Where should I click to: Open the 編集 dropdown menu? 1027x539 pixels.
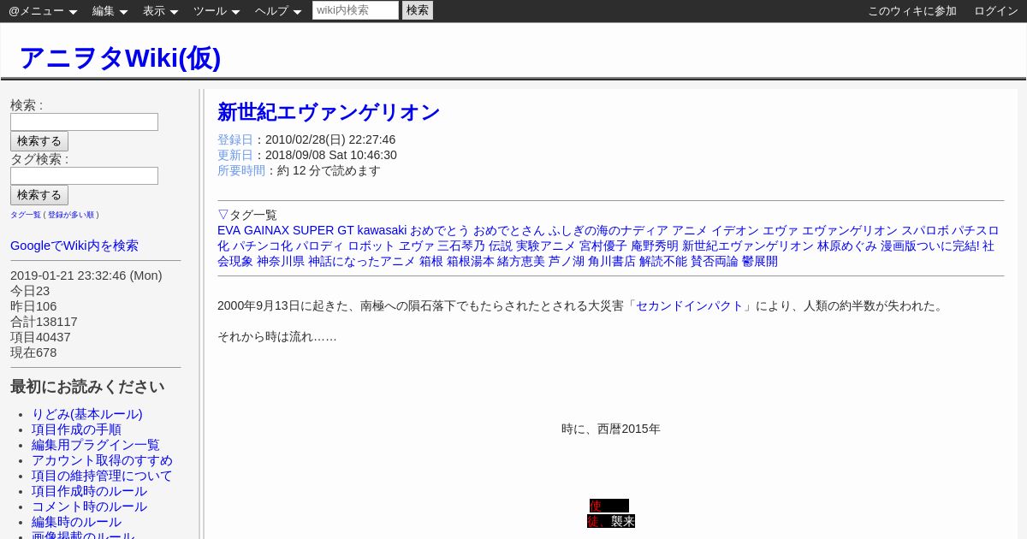(x=110, y=11)
